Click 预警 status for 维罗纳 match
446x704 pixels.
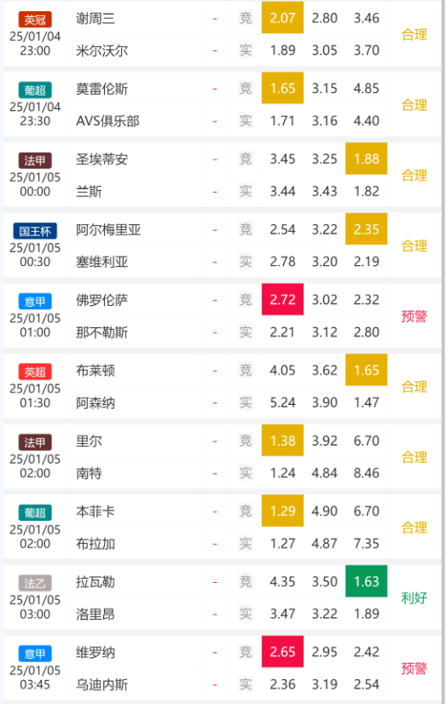pyautogui.click(x=414, y=668)
